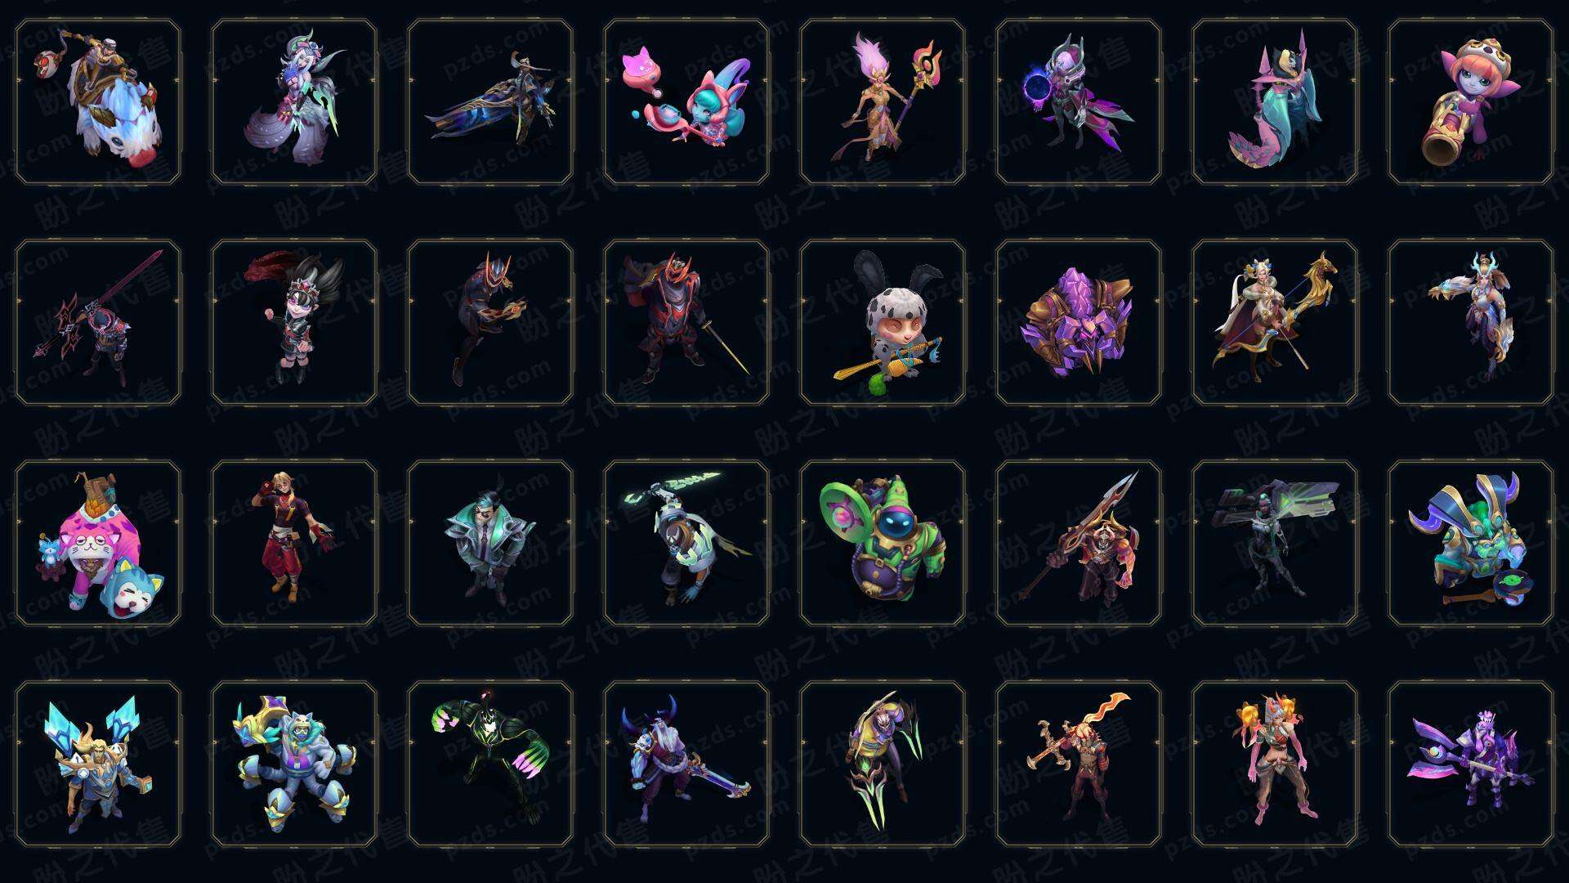Select the black-haired girl with red fan
The width and height of the screenshot is (1569, 883).
coord(294,323)
